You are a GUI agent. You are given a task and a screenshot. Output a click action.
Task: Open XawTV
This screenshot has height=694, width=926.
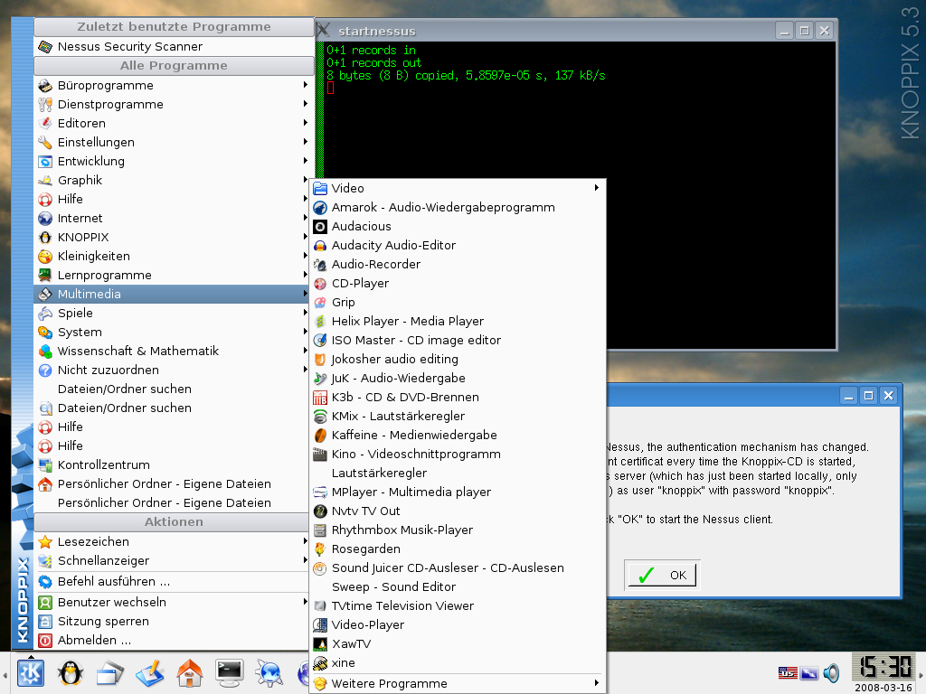coord(458,643)
